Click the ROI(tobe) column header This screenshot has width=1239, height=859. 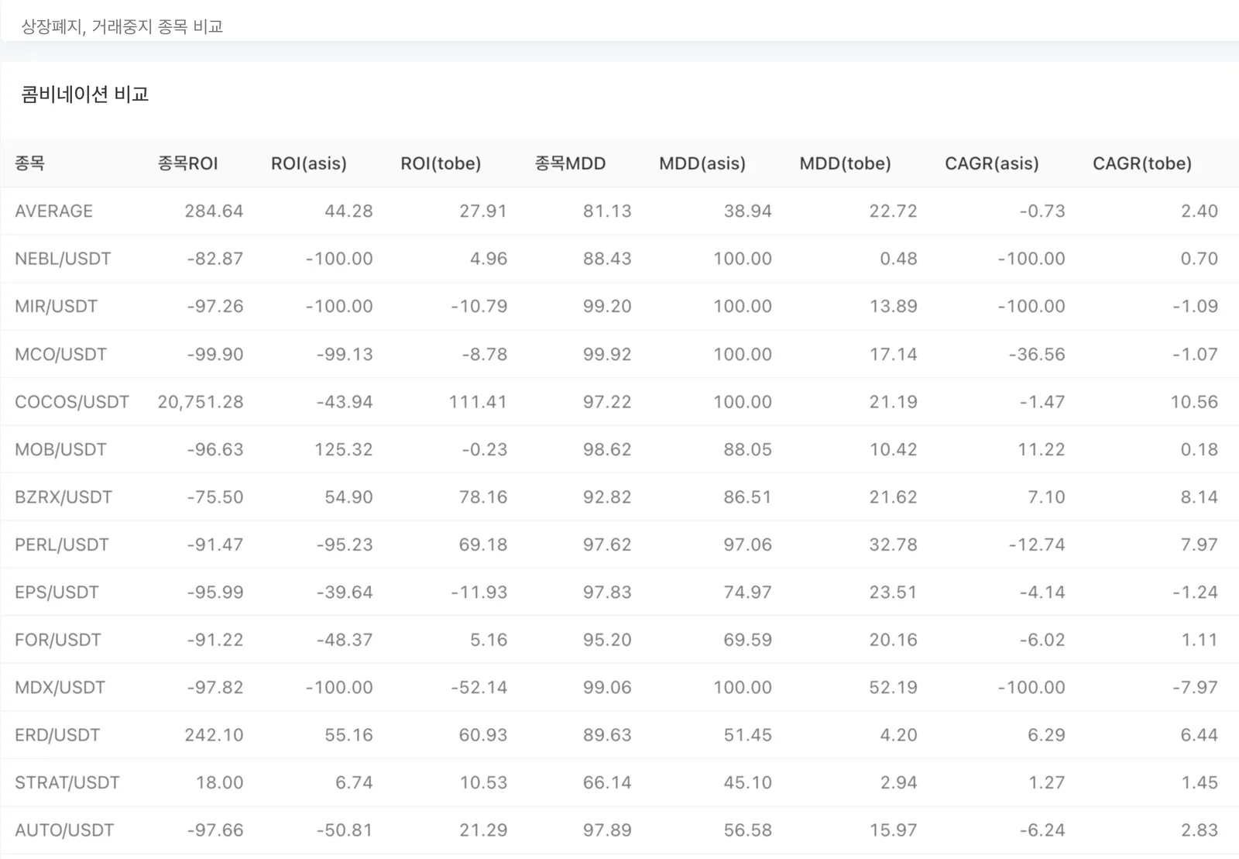pyautogui.click(x=441, y=163)
